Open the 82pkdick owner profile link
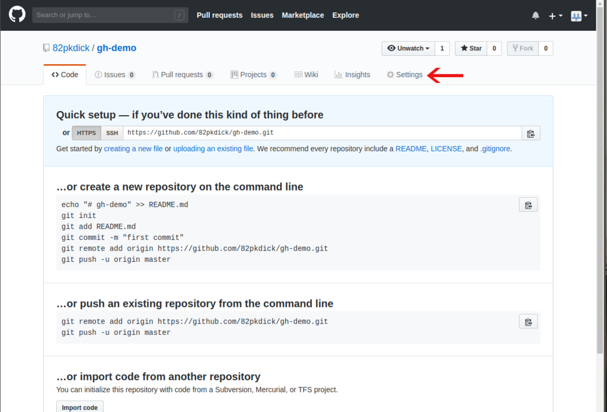The height and width of the screenshot is (412, 607). point(71,48)
